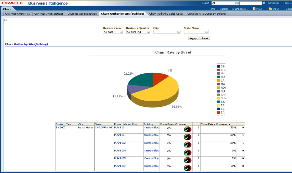Screen dimensions: 292x173
Task: Select Churn Outlier by Site (Building) tab
Action: coord(123,14)
